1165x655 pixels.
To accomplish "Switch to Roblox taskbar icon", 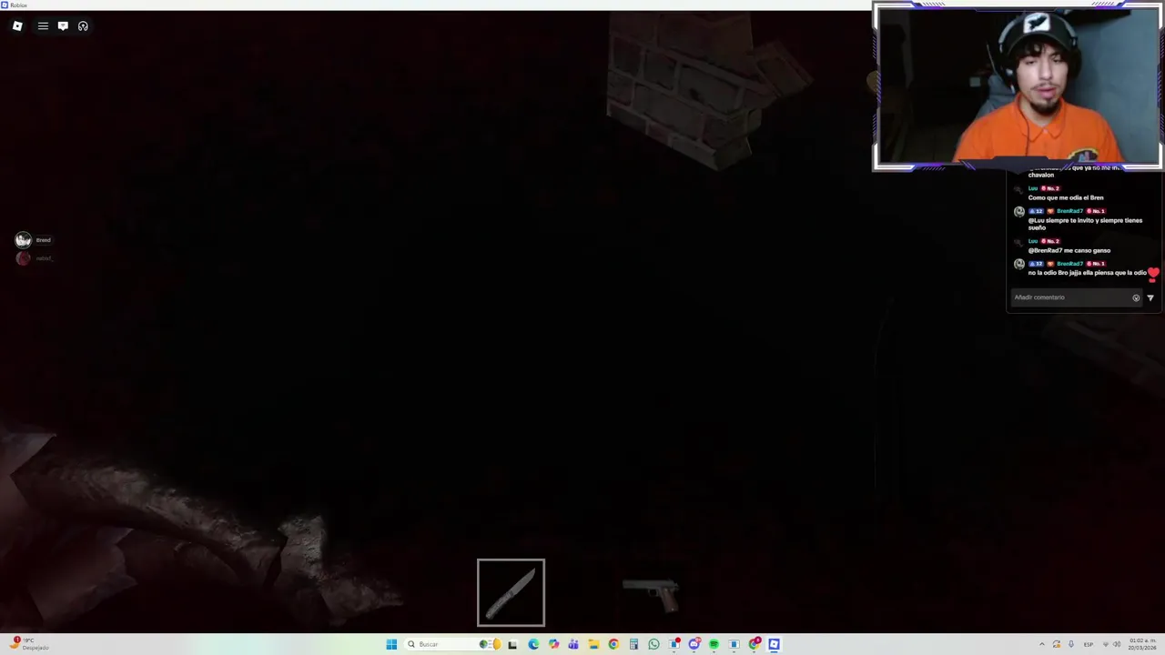I will pyautogui.click(x=774, y=644).
